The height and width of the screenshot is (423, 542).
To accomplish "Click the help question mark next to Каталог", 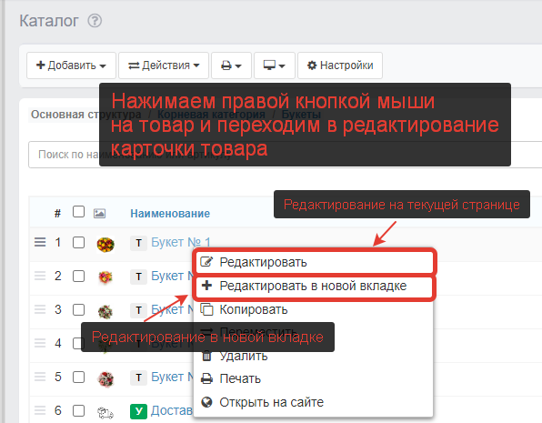I will (x=95, y=21).
